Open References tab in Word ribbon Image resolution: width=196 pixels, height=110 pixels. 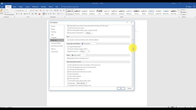(x=35, y=7)
